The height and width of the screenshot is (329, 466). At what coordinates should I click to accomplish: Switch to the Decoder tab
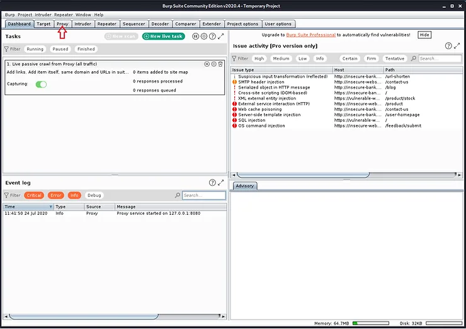click(160, 24)
